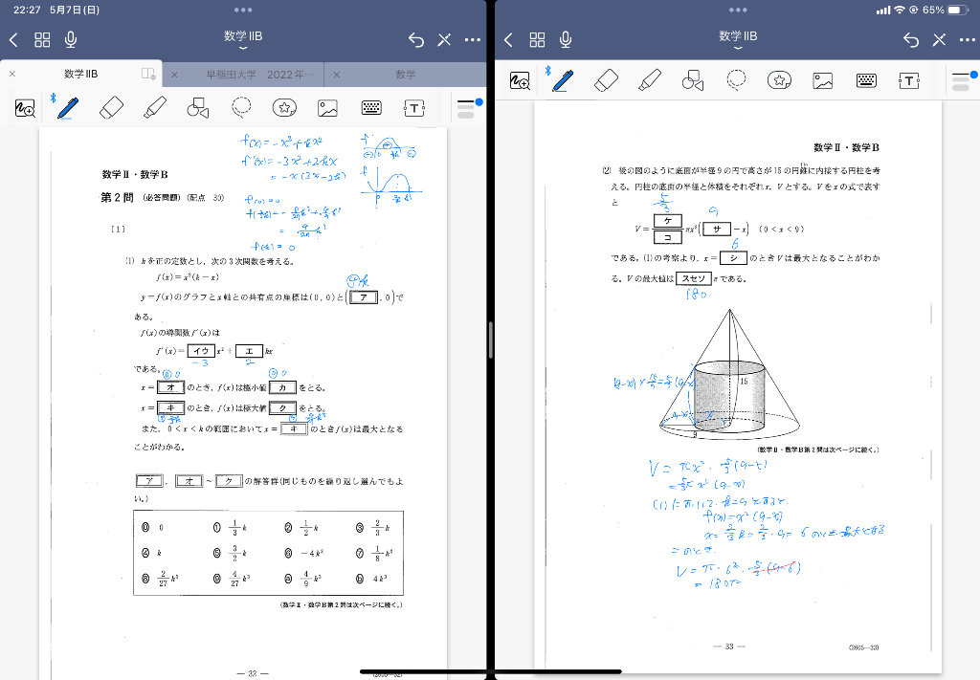
Task: Open the three-dot more menu in left pane
Action: tap(473, 39)
